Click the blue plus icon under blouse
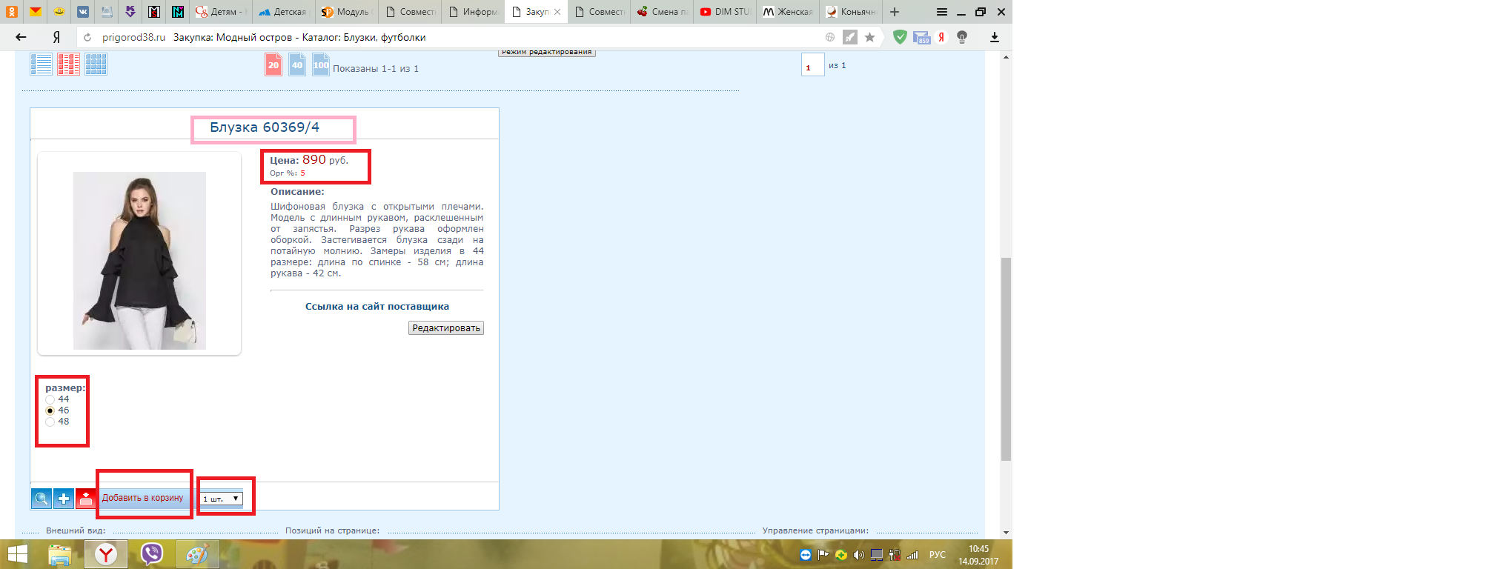The width and height of the screenshot is (1512, 569). (x=64, y=499)
